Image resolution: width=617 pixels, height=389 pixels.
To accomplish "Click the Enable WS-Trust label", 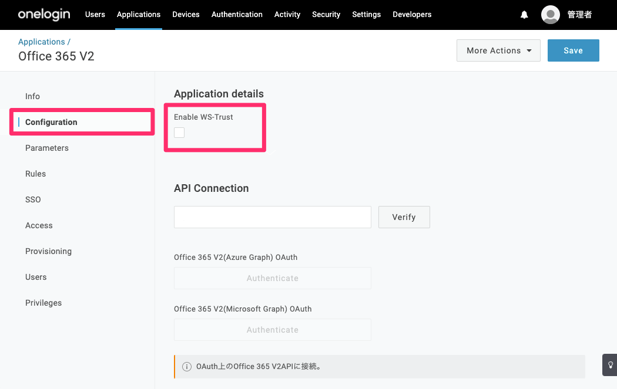I will [x=203, y=117].
